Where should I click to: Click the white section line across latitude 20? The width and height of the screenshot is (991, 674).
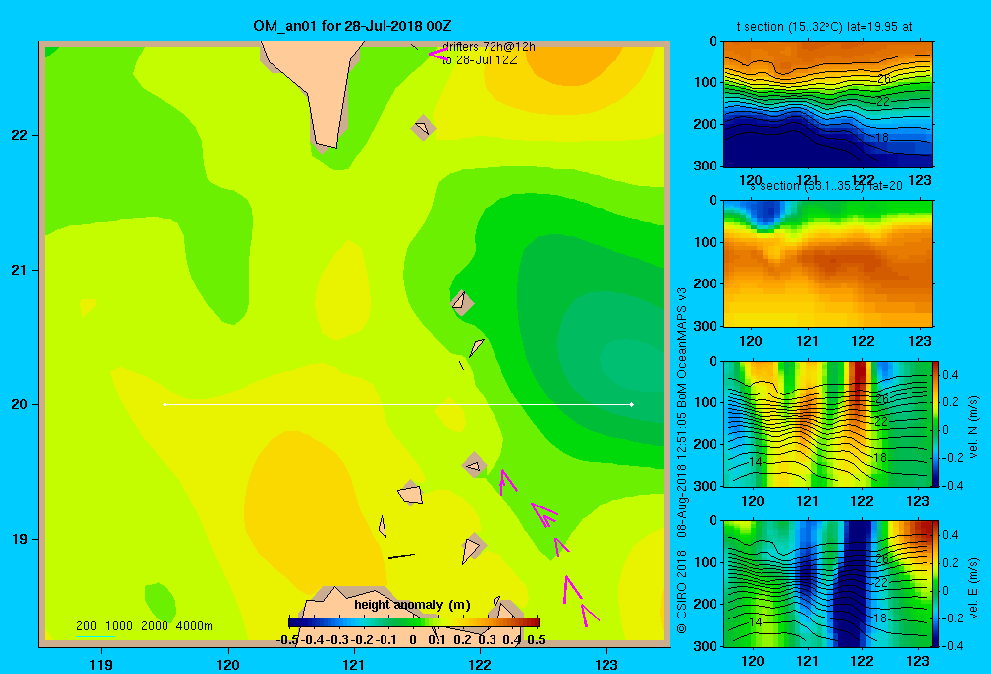[x=398, y=404]
